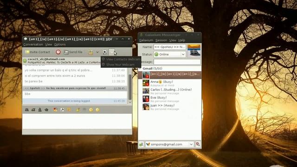The width and height of the screenshot is (297, 167).
Task: Open the View menu in chat window
Action: tap(48, 45)
